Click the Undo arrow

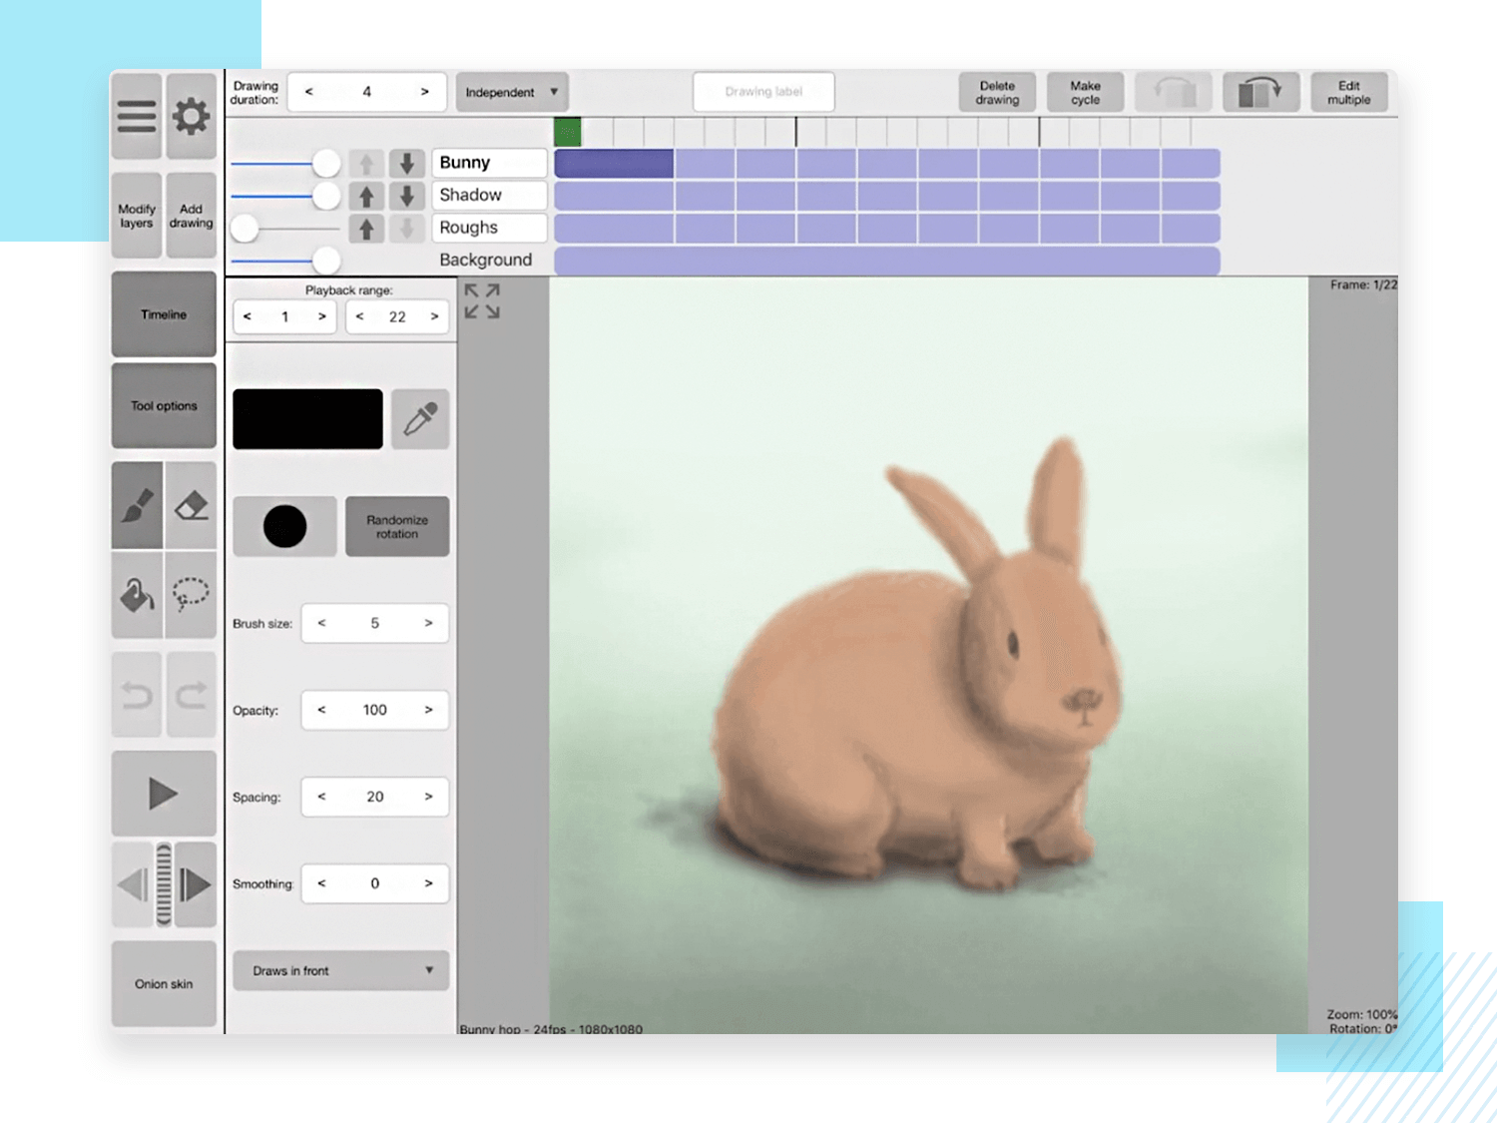click(137, 695)
